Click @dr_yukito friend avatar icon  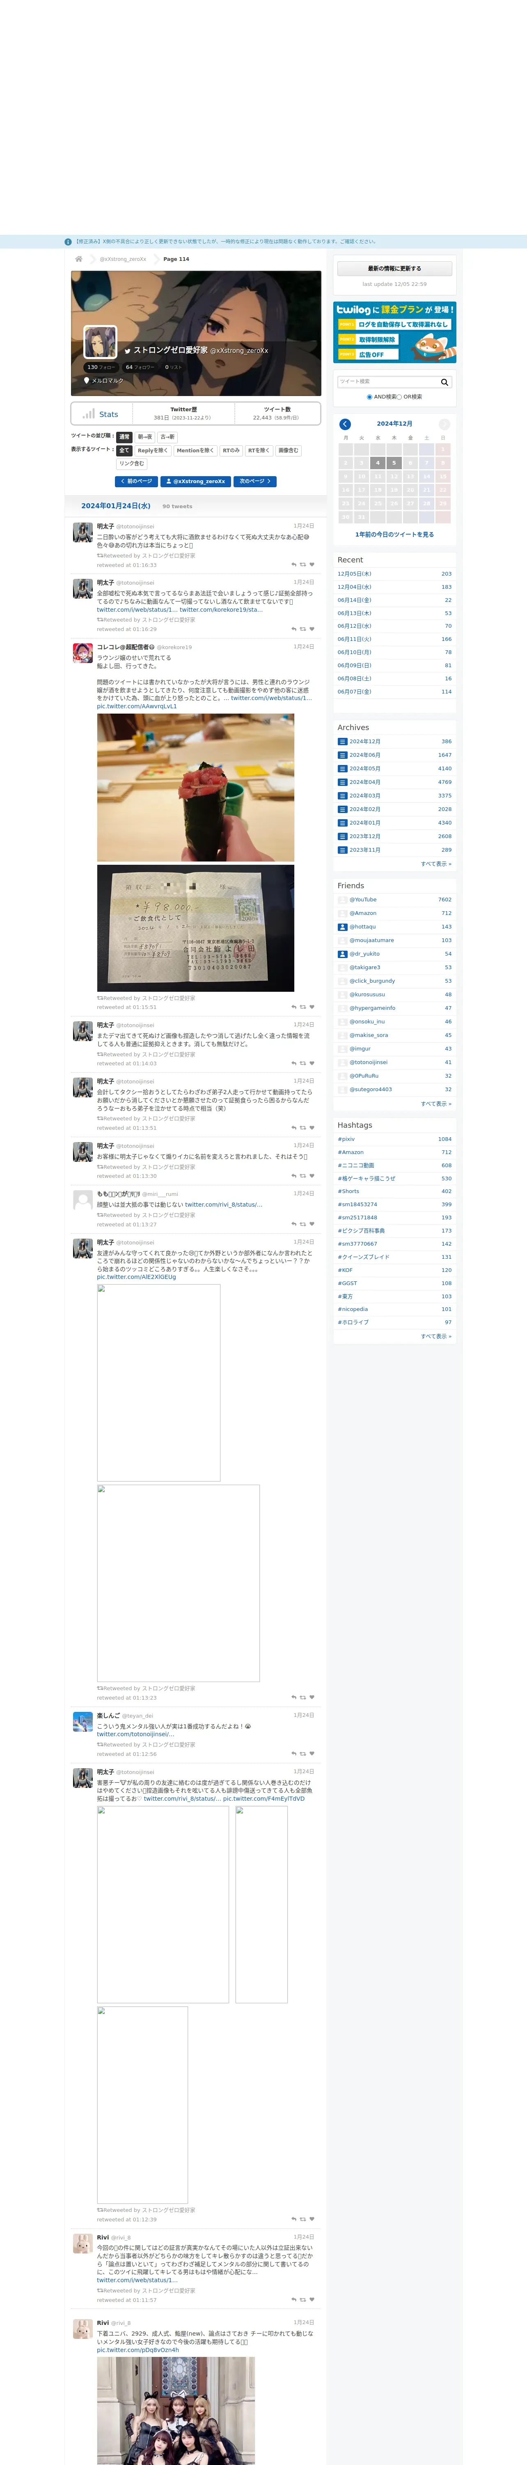pyautogui.click(x=342, y=954)
